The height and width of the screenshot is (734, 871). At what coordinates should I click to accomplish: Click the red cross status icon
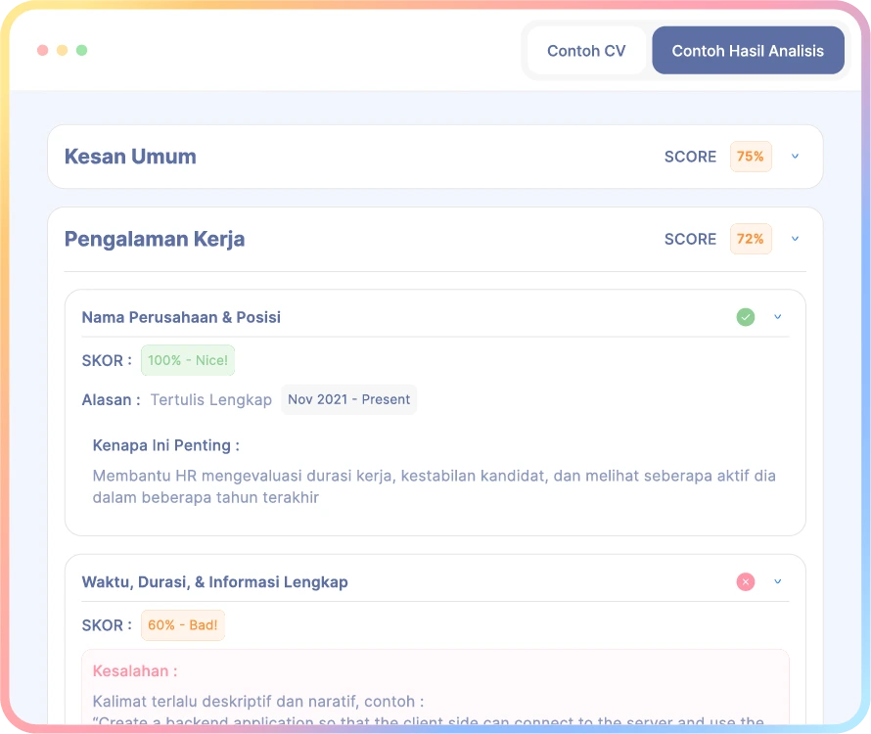click(746, 582)
